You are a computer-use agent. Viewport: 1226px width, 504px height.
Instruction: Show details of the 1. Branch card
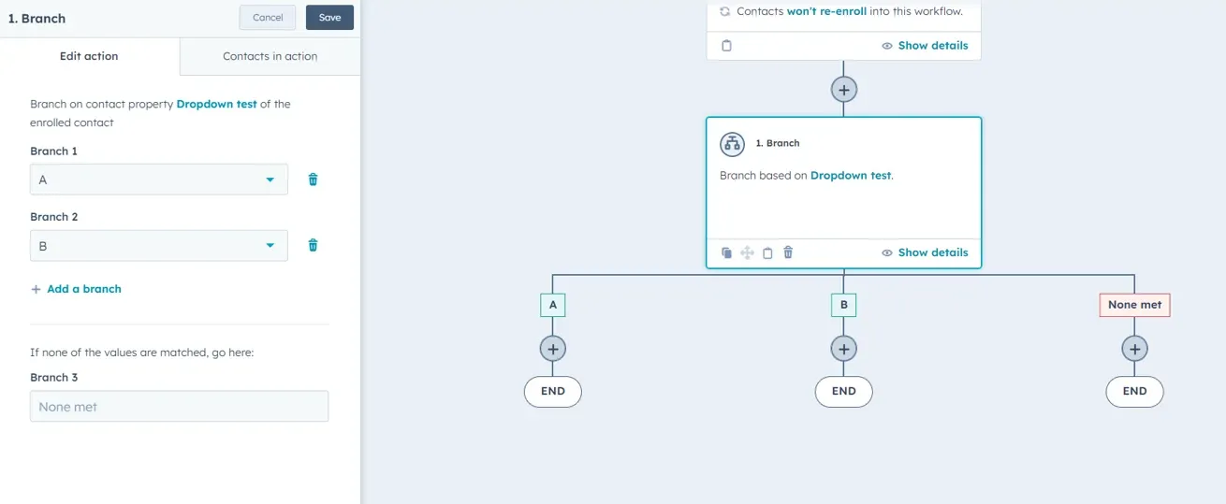[925, 252]
